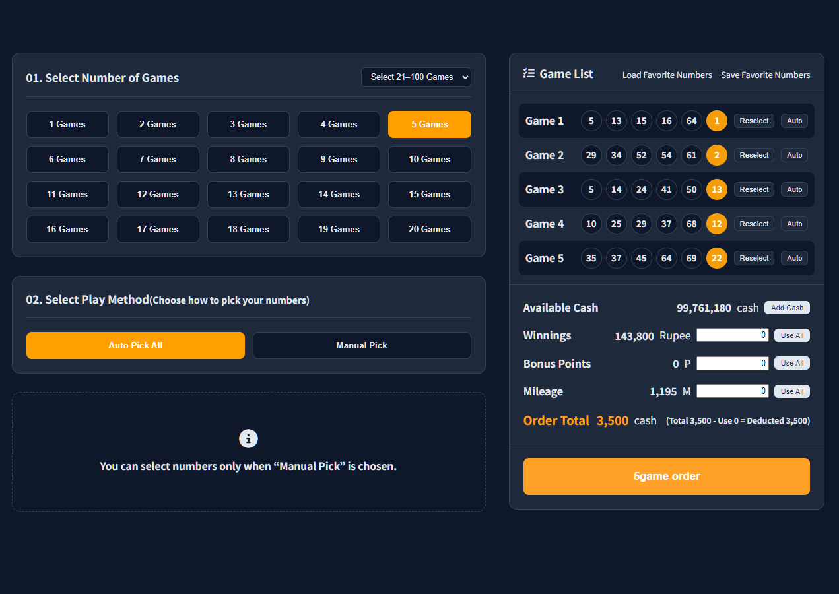Click the Mileage amount input field
839x594 pixels.
pos(732,391)
